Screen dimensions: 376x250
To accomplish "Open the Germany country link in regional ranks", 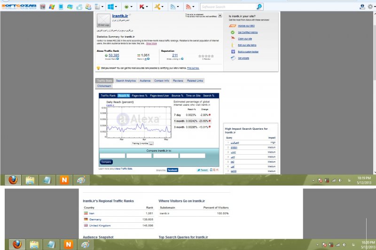I will [95, 219].
